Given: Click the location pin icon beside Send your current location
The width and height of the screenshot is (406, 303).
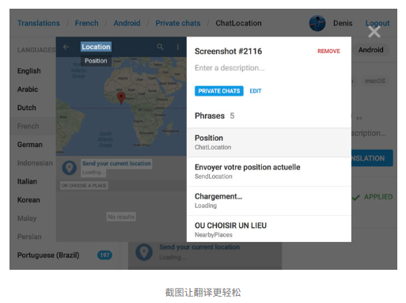Looking at the screenshot, I should pyautogui.click(x=70, y=168).
